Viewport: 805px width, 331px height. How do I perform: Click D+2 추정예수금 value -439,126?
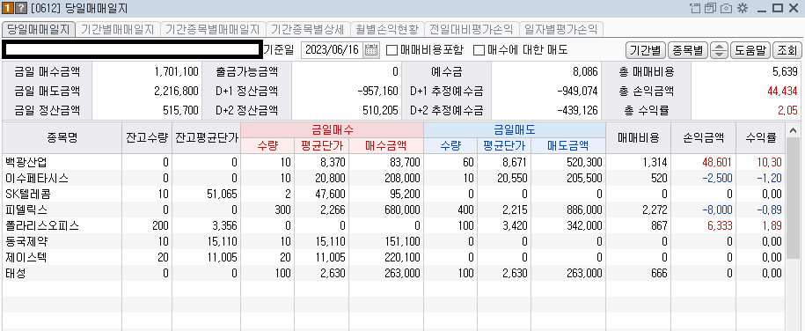coord(577,110)
